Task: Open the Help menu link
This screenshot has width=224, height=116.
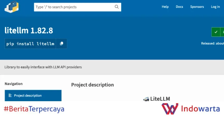Action: pos(165,7)
